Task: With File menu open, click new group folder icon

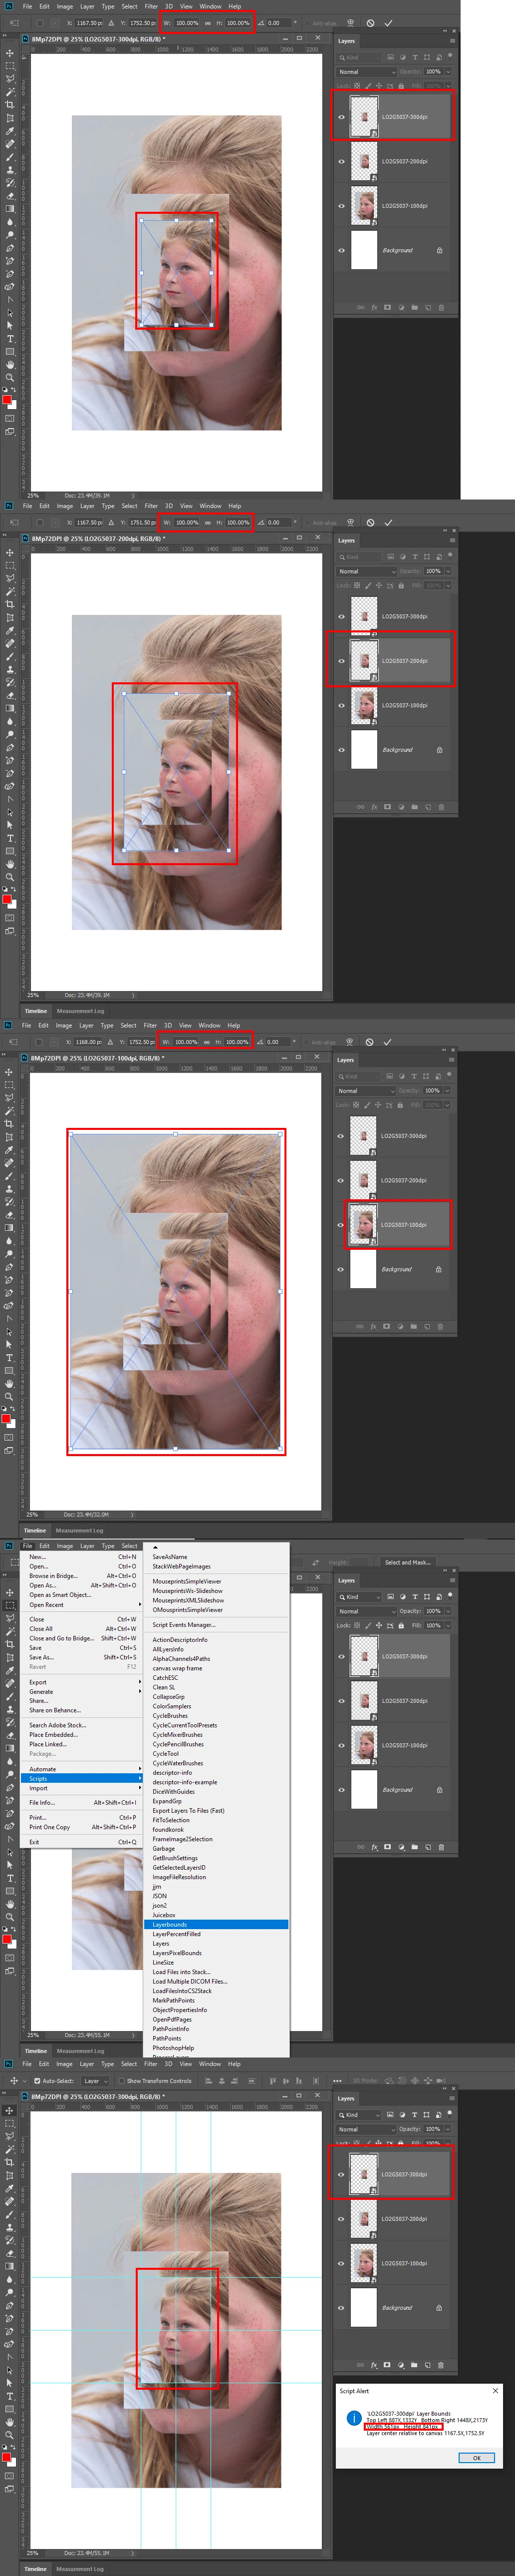Action: [414, 1847]
